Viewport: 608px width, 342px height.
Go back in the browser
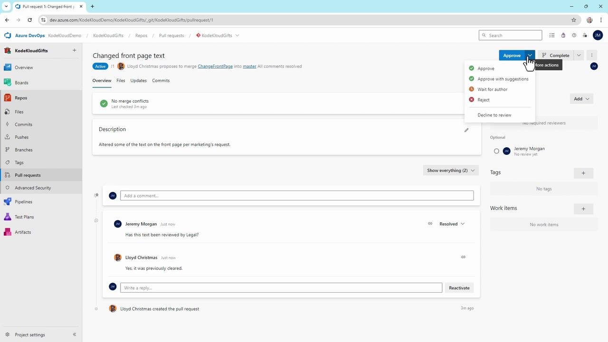[x=7, y=20]
